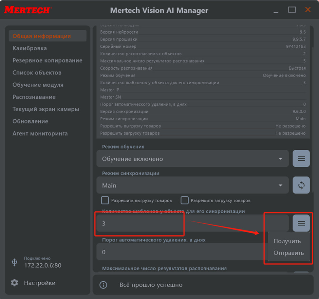Select Получить from the popup menu
The height and width of the screenshot is (299, 319).
point(287,241)
